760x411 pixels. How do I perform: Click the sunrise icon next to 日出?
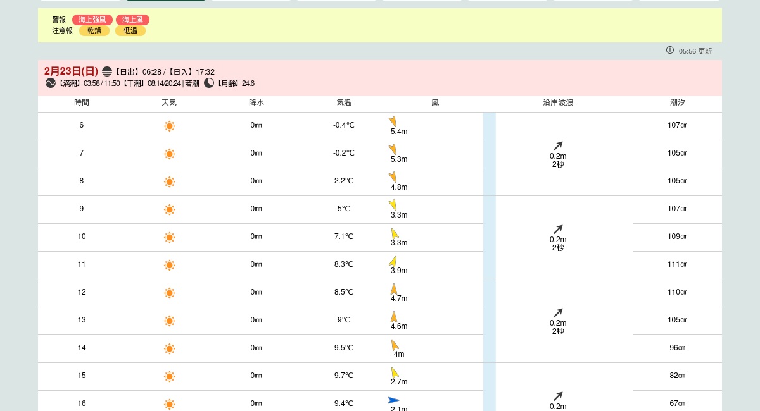click(107, 71)
